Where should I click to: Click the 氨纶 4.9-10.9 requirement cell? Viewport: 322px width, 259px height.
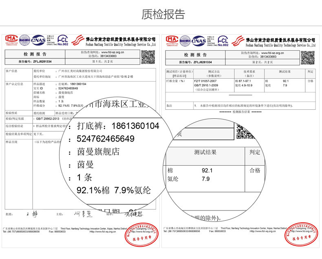[244, 85]
